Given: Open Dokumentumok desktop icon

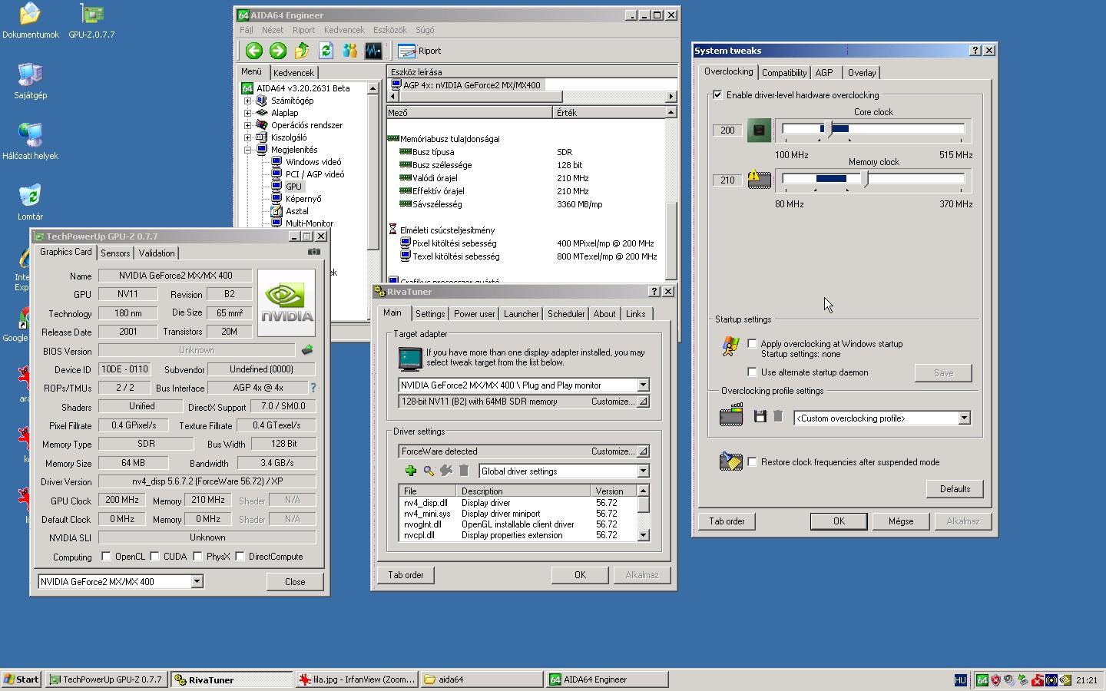Looking at the screenshot, I should (30, 20).
